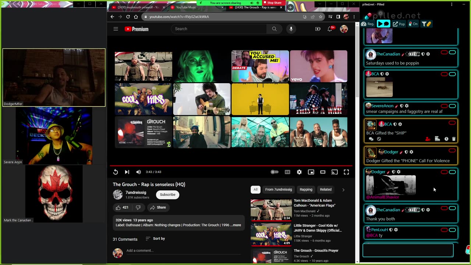Select the From 7undreissig chip
The width and height of the screenshot is (471, 265).
(x=279, y=190)
